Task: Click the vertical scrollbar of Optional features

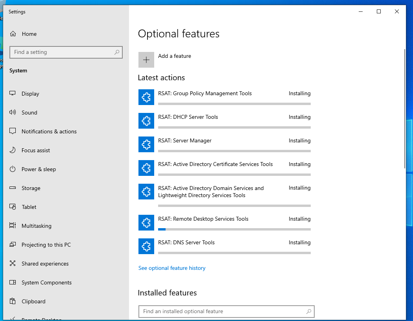Action: tap(405, 109)
